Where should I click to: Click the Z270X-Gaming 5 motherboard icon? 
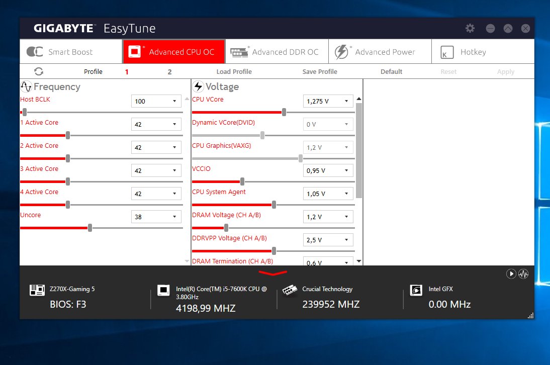coord(37,291)
